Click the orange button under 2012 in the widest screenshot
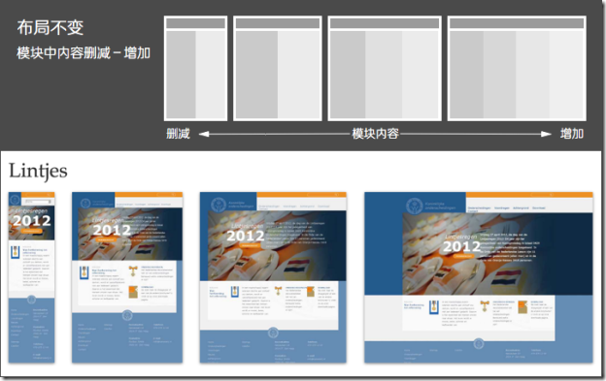Image resolution: width=606 pixels, height=381 pixels. [x=463, y=256]
